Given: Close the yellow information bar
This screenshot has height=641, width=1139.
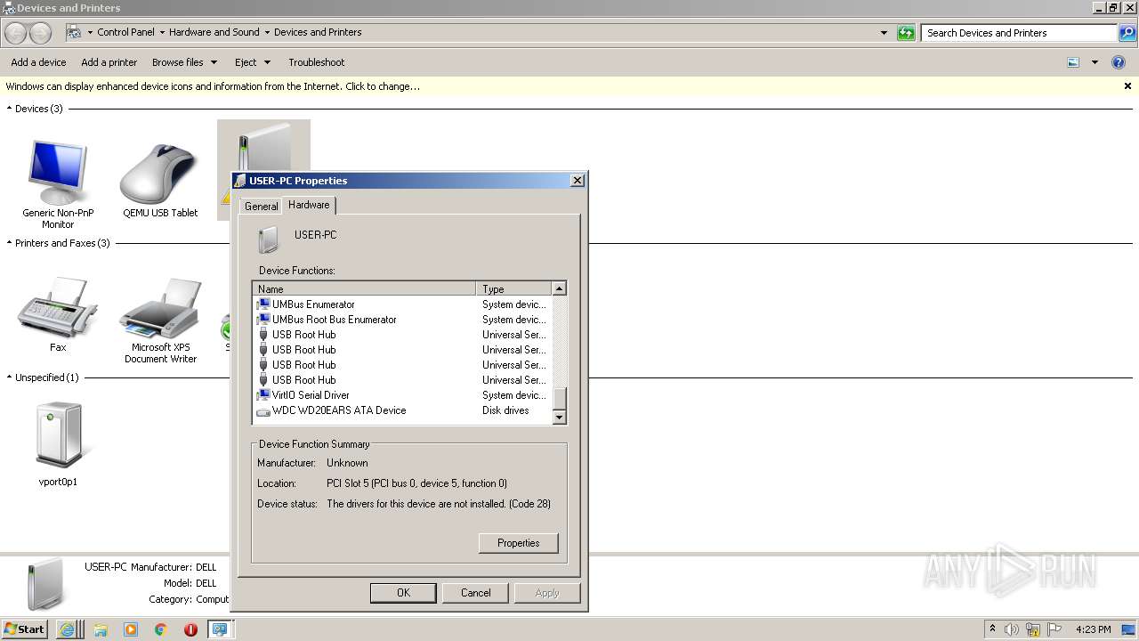Looking at the screenshot, I should [x=1127, y=86].
